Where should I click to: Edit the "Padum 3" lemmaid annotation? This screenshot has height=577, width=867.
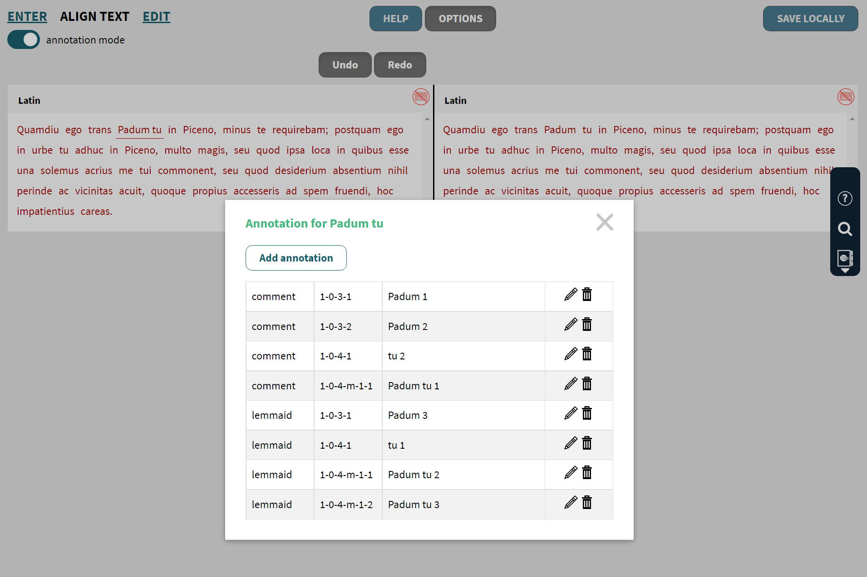[x=570, y=413]
